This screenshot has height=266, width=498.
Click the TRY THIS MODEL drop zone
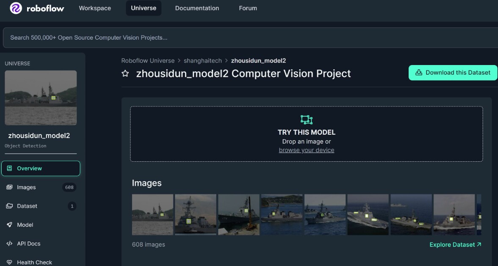click(307, 134)
